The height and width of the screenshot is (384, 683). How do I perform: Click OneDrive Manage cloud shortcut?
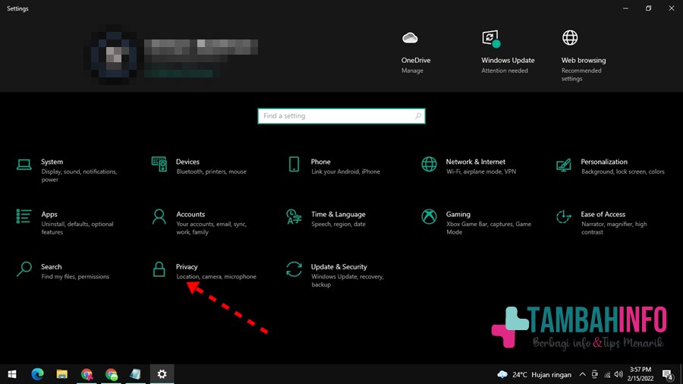point(416,52)
